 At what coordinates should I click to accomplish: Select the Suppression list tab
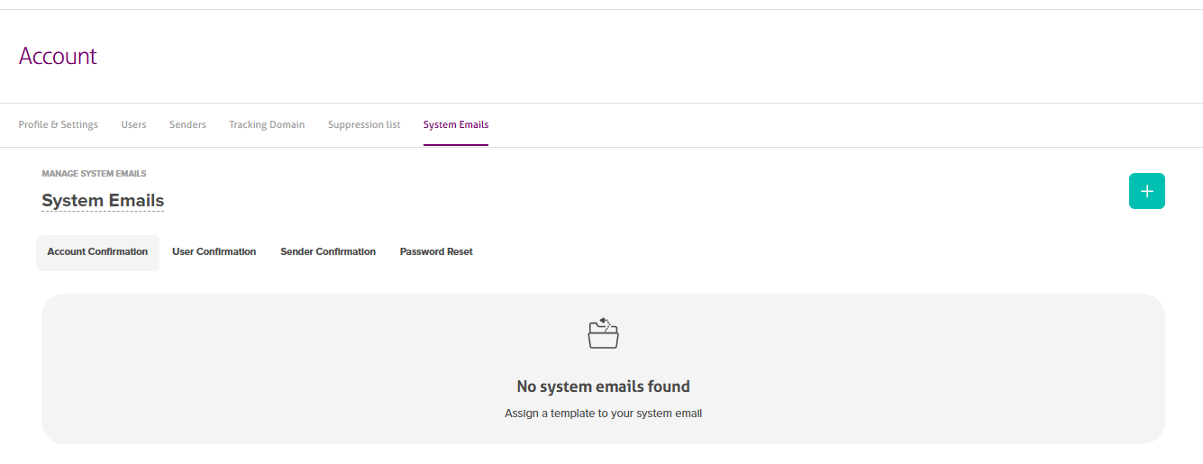click(364, 124)
